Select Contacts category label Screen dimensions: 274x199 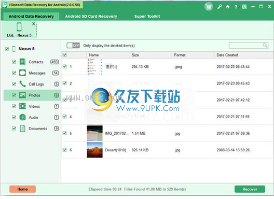36,62
